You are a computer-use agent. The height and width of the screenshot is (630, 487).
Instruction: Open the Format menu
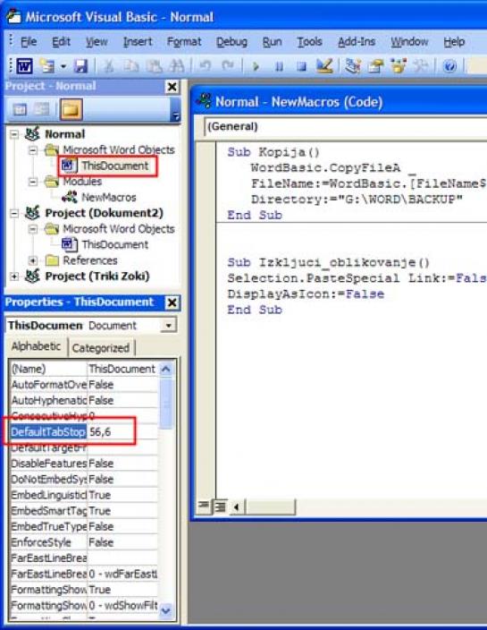click(184, 42)
